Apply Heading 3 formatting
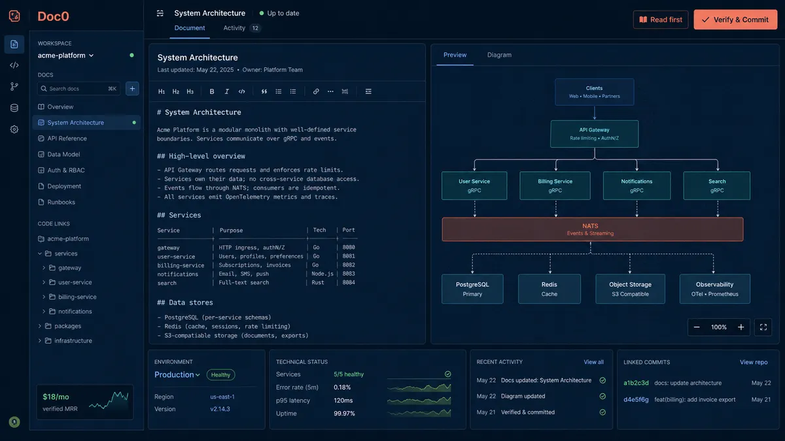The image size is (785, 441). [190, 91]
